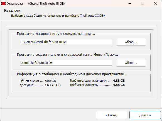The width and height of the screenshot is (162, 121).
Task: Click the Программа установит игру group label
Action: pyautogui.click(x=56, y=34)
